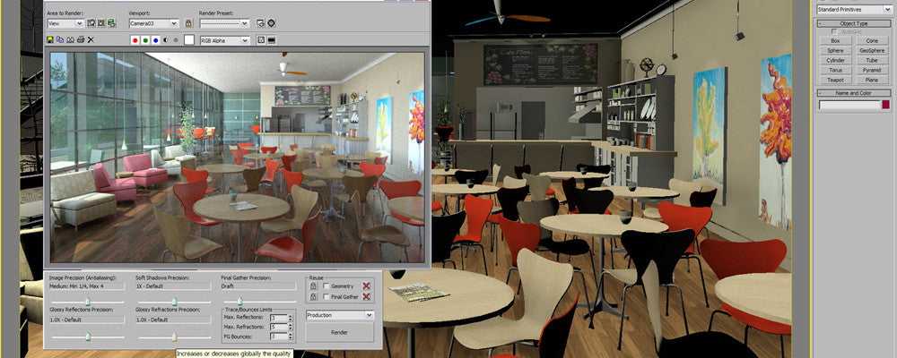Click the Print Image icon
The width and height of the screenshot is (897, 358).
point(81,40)
